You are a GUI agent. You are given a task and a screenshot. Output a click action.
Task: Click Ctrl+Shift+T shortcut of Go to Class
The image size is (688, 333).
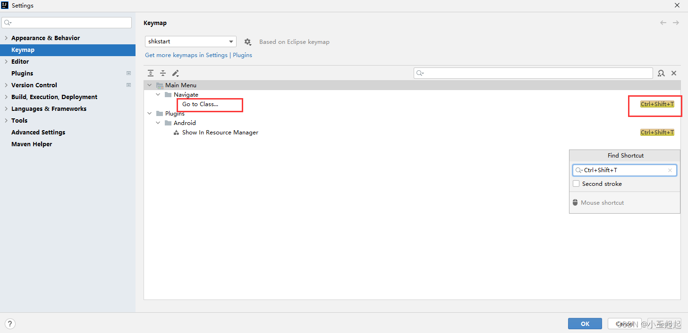[657, 104]
